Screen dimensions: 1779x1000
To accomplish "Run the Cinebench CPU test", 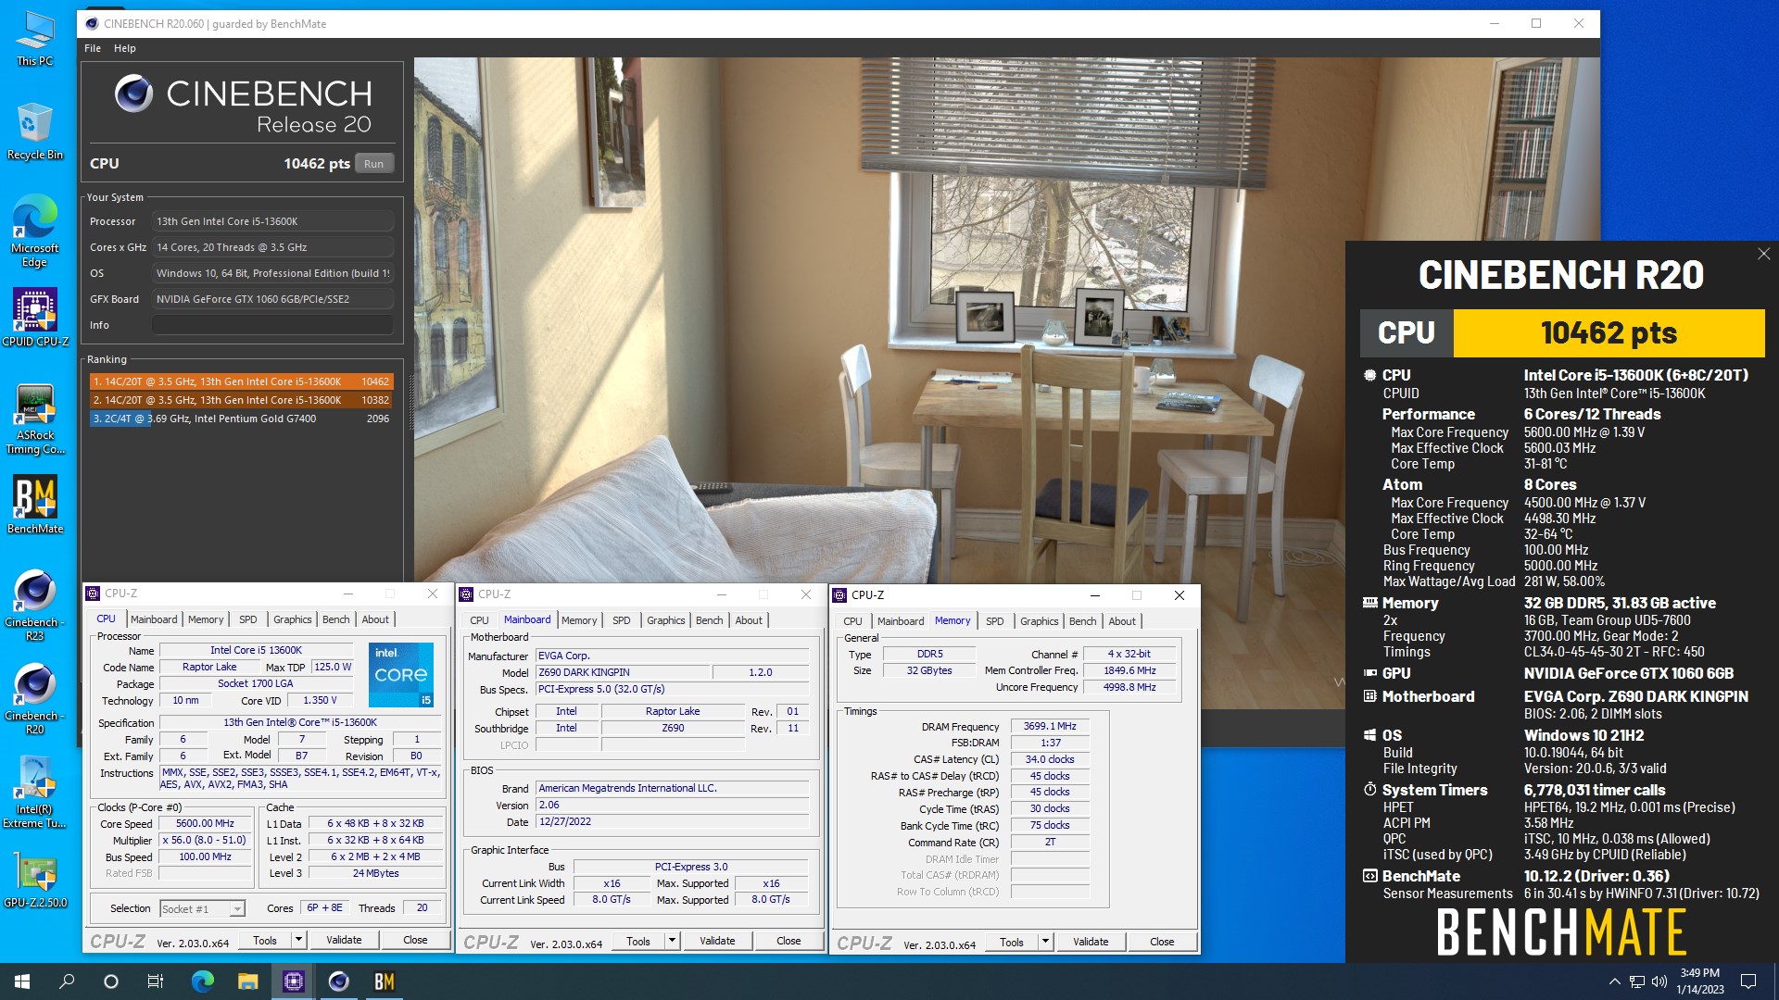I will (x=373, y=164).
